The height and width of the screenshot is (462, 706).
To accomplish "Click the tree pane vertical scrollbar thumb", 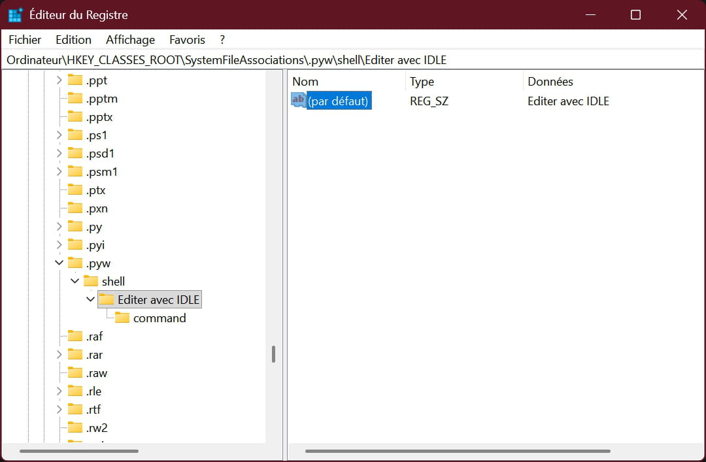I will (273, 354).
